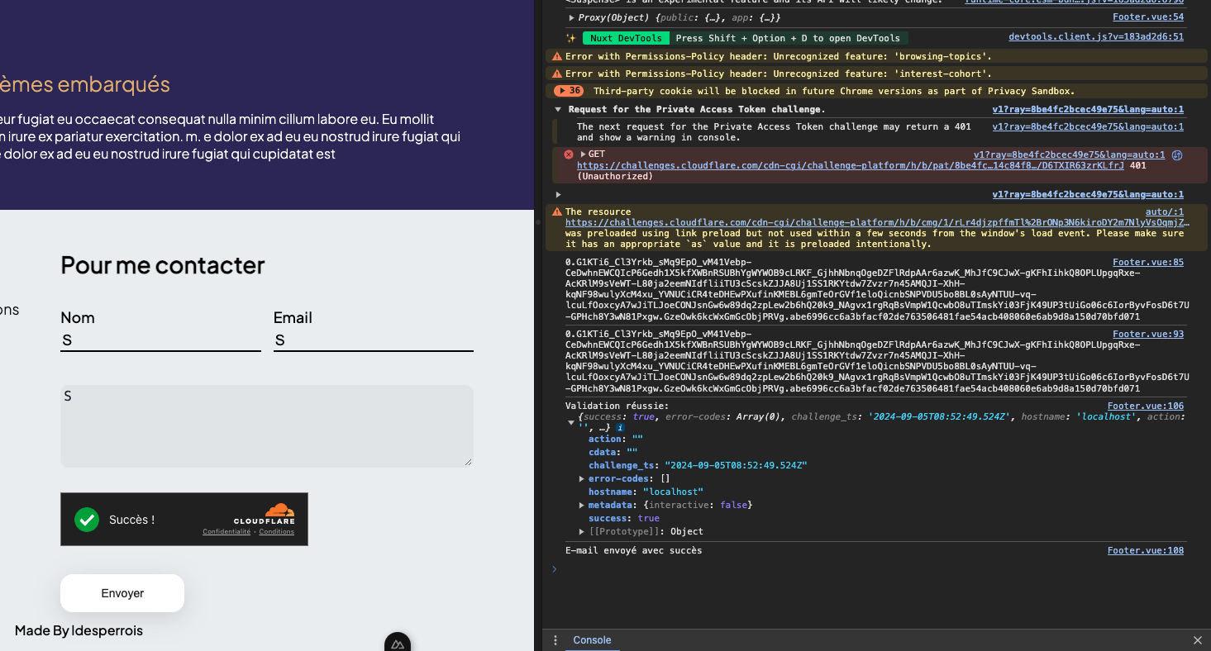
Task: Close the console drawer with the X icon
Action: click(x=1198, y=640)
